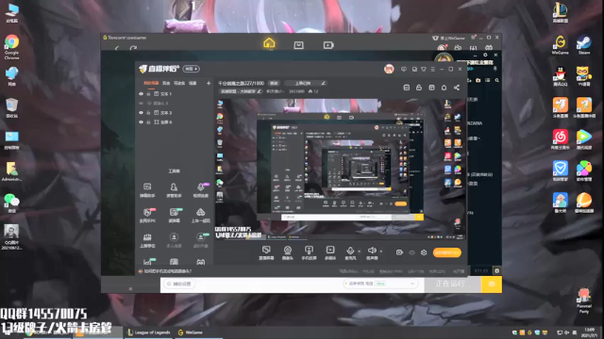
Task: Select the 文本 1 layer row
Action: click(174, 94)
